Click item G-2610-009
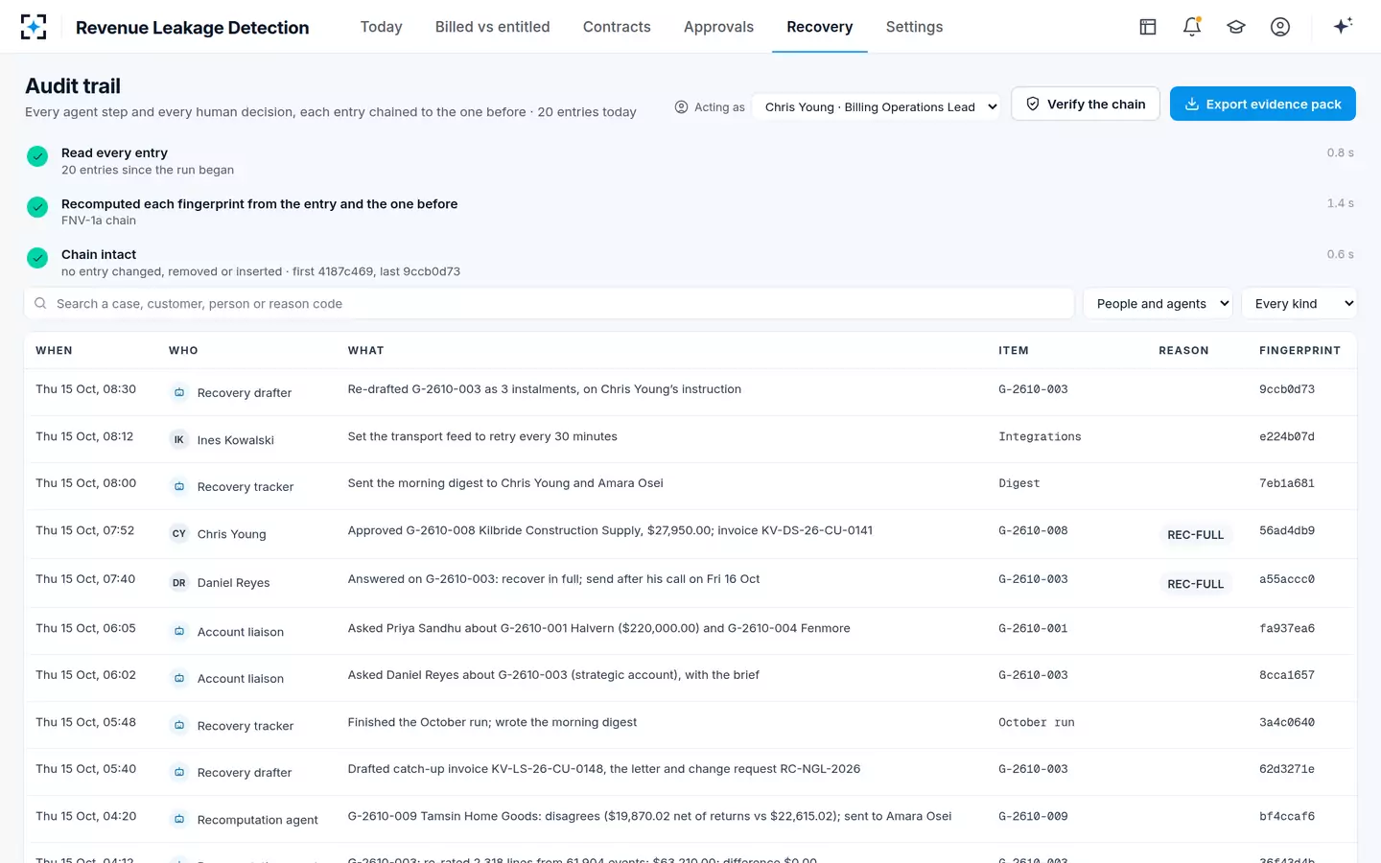 1033,816
